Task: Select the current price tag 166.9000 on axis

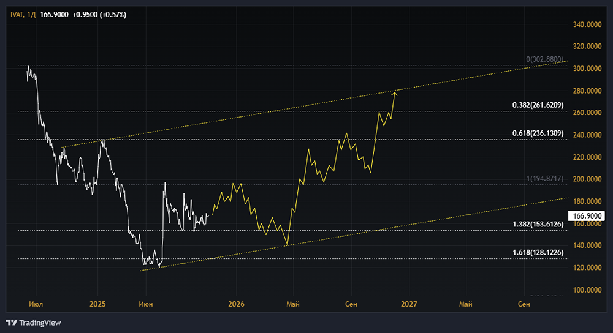Action: (587, 216)
